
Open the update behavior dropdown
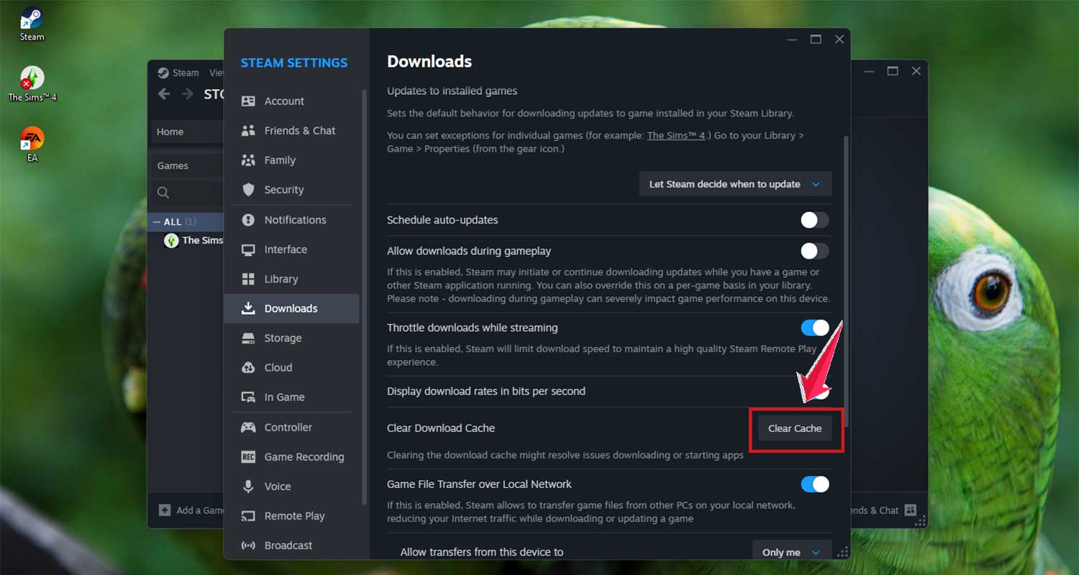734,184
